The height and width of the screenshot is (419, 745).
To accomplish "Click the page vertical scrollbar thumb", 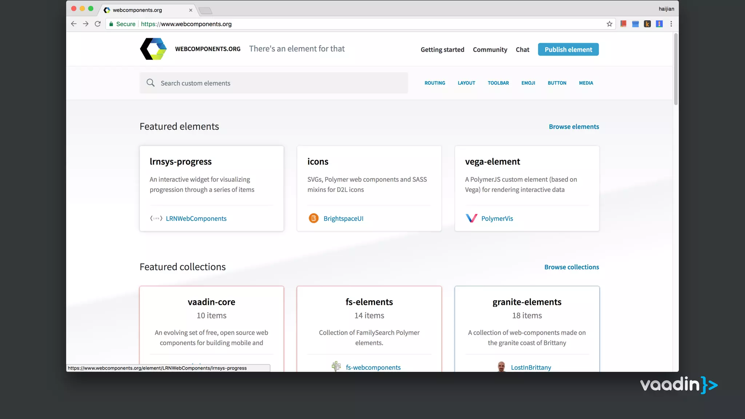I will click(676, 69).
